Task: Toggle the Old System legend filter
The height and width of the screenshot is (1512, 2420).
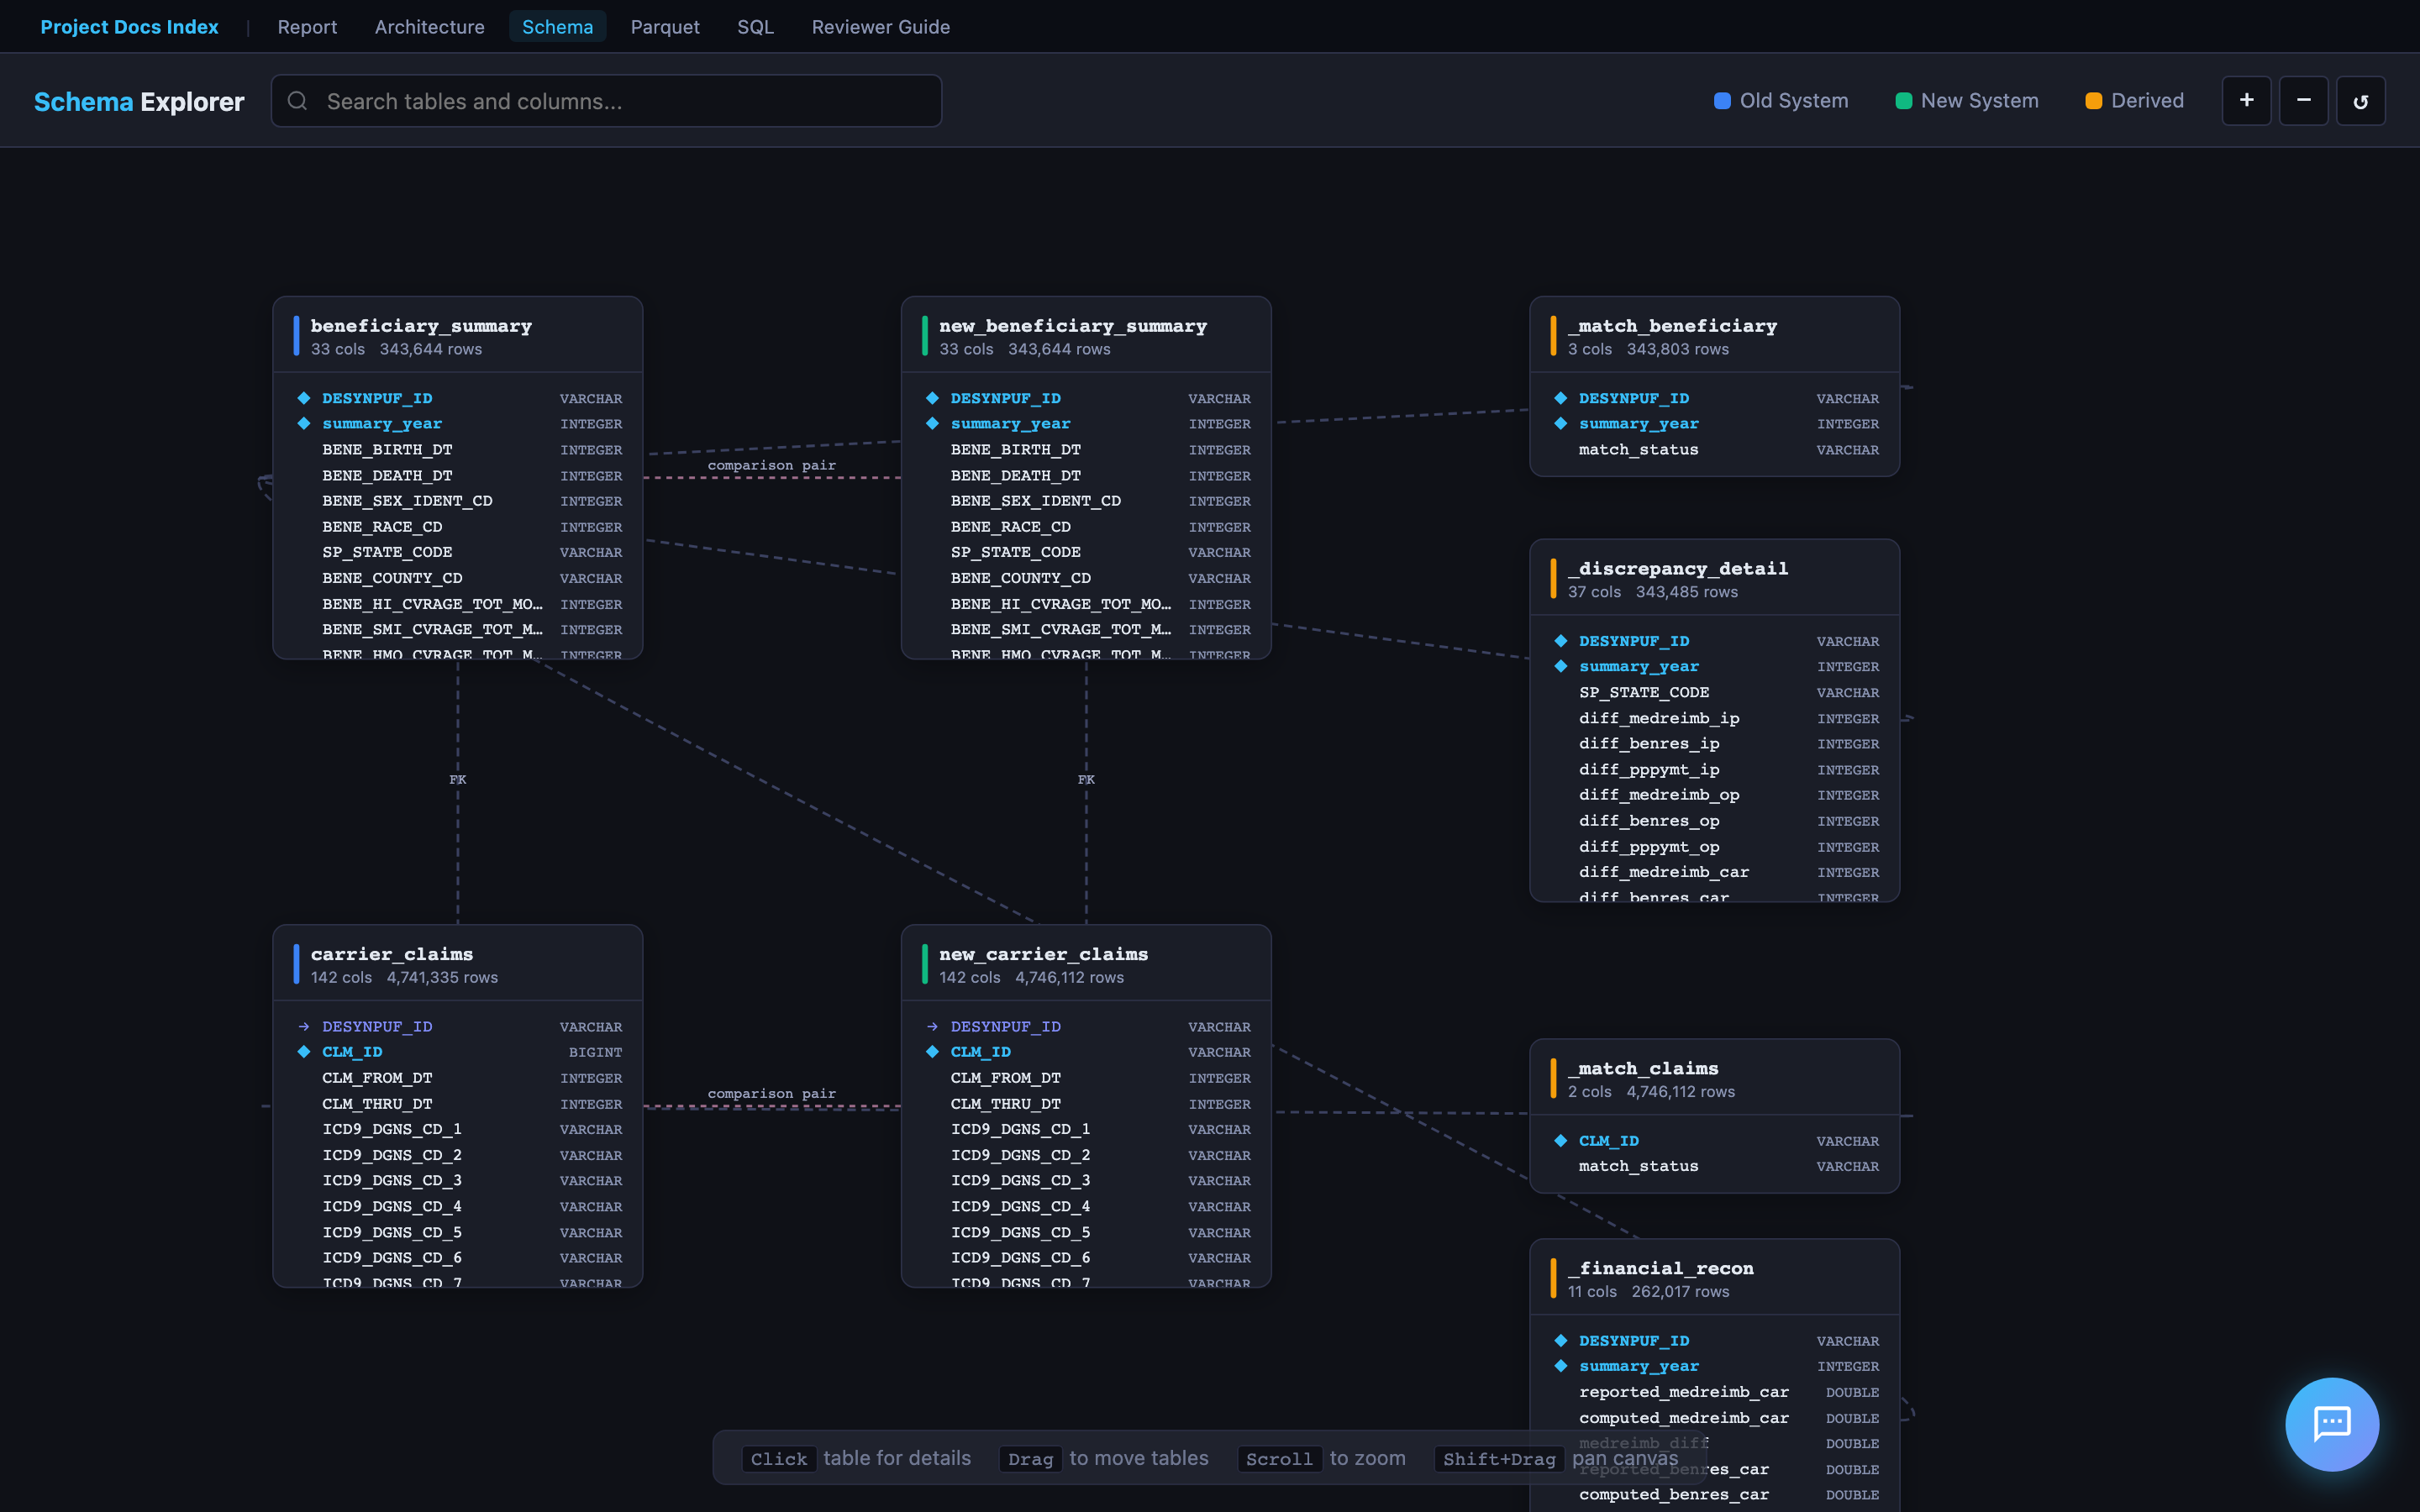Action: [1780, 100]
